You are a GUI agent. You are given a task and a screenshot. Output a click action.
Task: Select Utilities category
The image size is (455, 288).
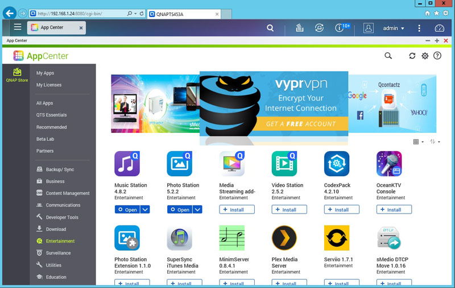(49, 265)
